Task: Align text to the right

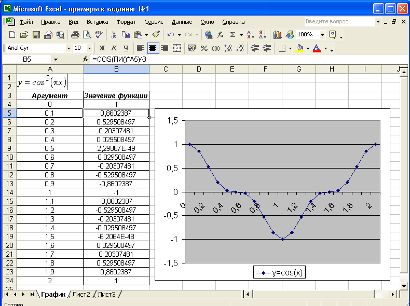Action: [165, 48]
